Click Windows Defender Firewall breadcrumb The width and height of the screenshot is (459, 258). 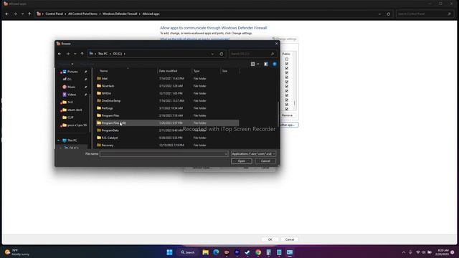click(x=120, y=14)
